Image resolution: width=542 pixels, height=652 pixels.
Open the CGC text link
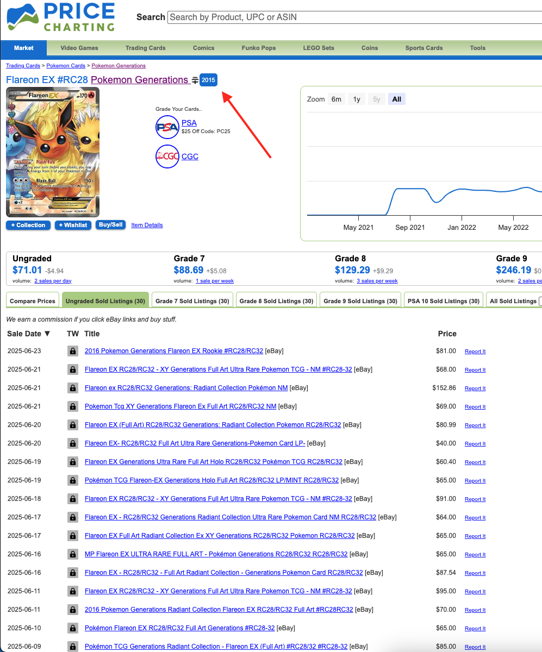tap(190, 156)
